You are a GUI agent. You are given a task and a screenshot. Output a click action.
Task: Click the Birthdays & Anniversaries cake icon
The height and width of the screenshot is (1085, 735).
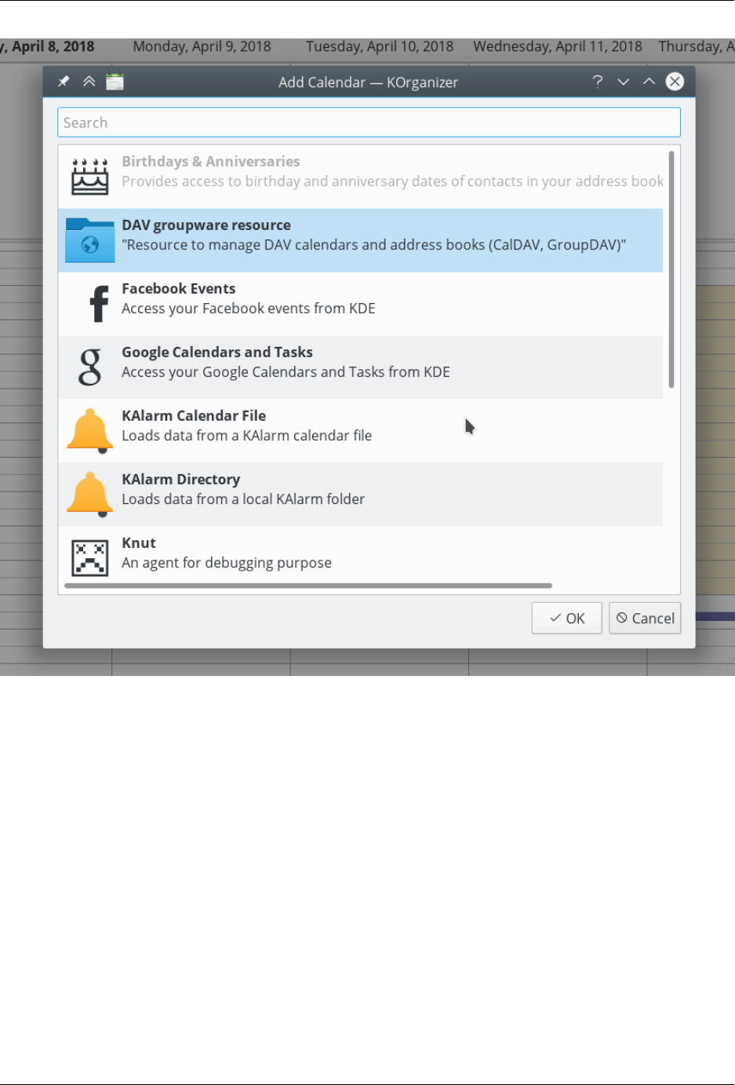point(89,176)
